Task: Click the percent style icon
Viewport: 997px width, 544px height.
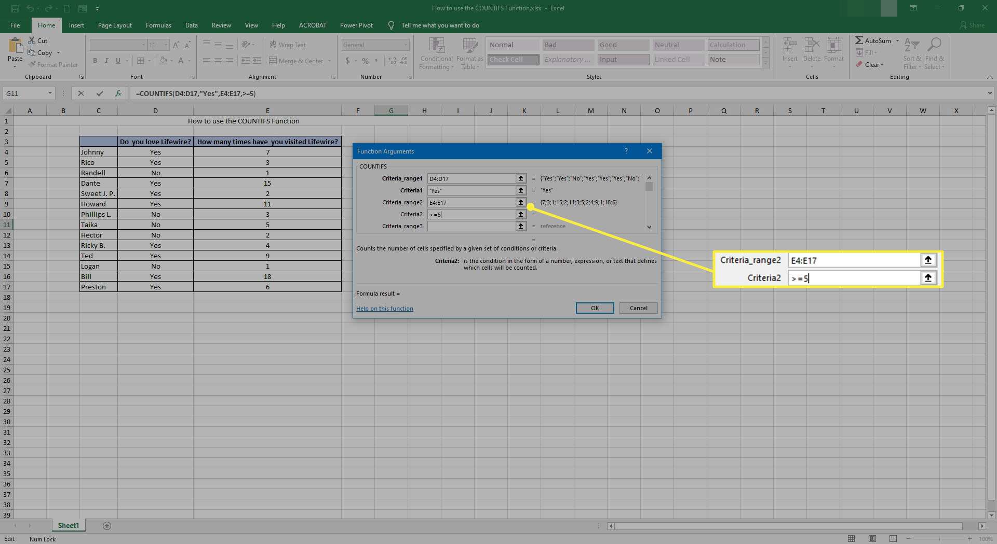Action: [366, 61]
